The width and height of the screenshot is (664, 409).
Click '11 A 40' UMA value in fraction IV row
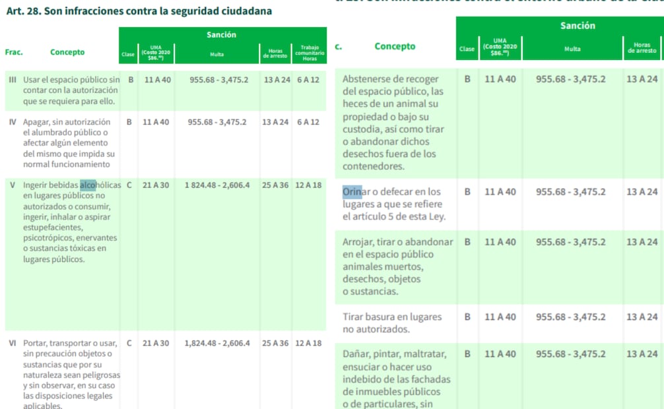pyautogui.click(x=156, y=122)
